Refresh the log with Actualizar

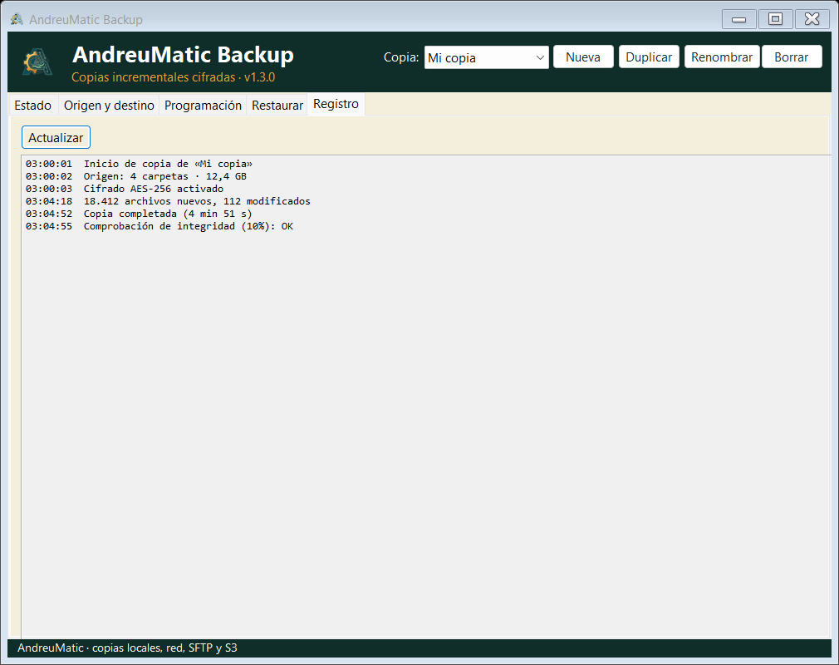tap(56, 138)
